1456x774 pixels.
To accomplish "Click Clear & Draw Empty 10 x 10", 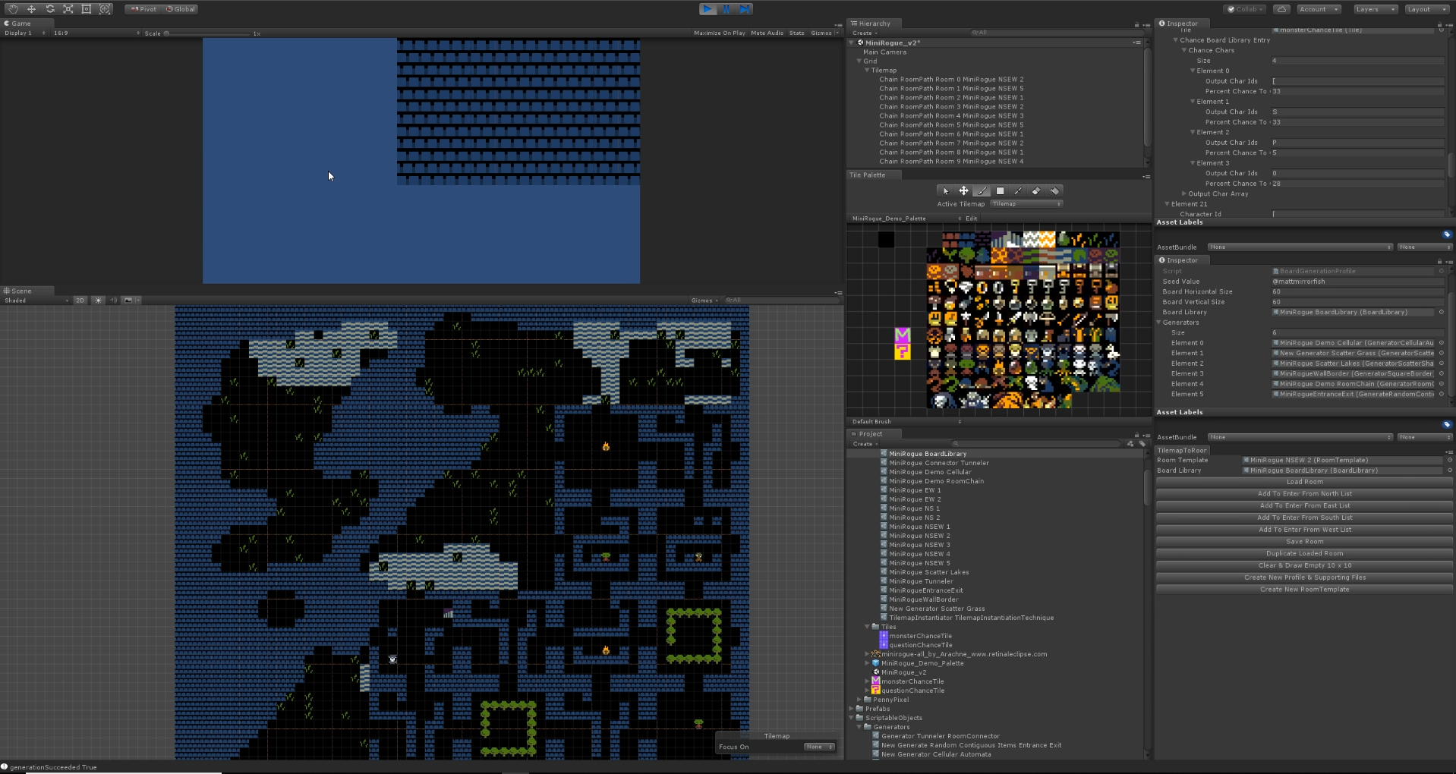I will 1304,565.
